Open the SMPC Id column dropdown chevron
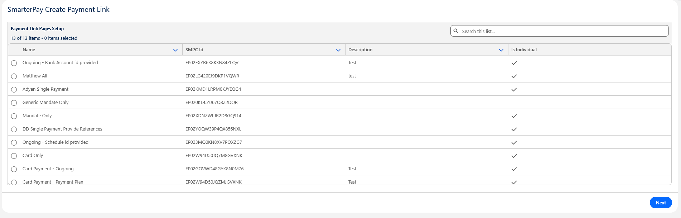Screen dimensions: 681x218 click(338, 50)
